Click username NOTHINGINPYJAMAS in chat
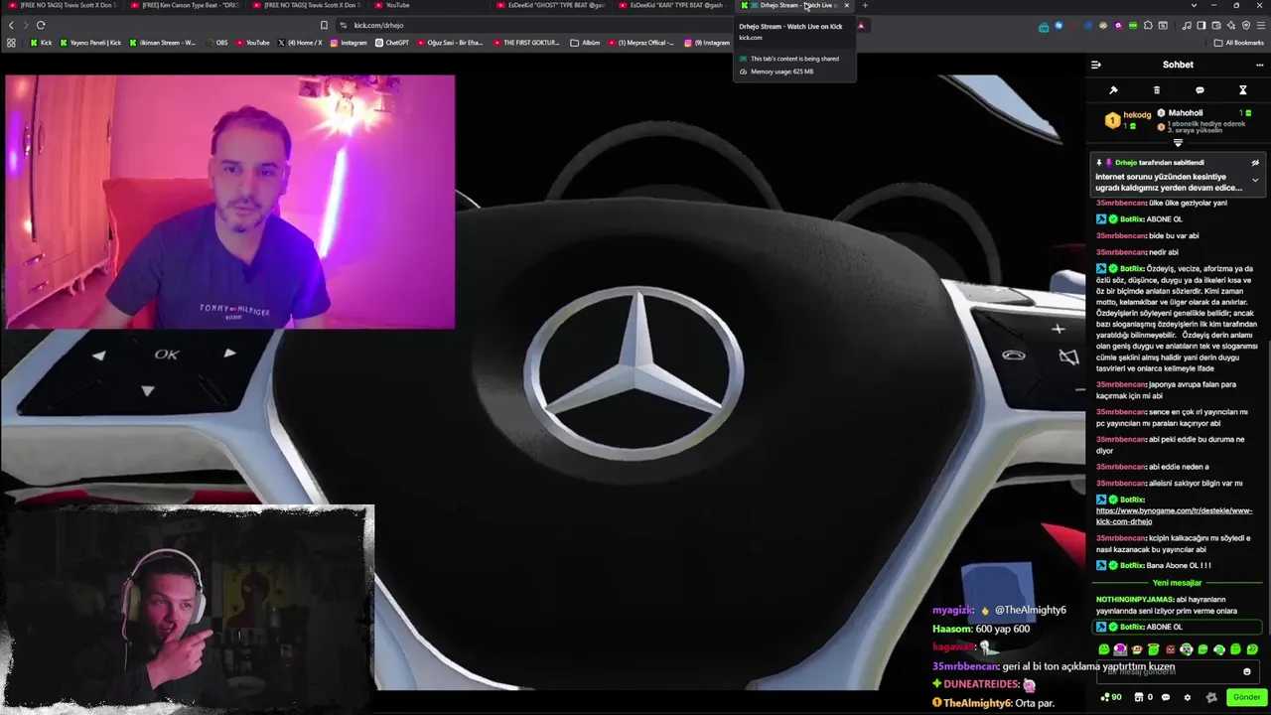 pos(1134,600)
